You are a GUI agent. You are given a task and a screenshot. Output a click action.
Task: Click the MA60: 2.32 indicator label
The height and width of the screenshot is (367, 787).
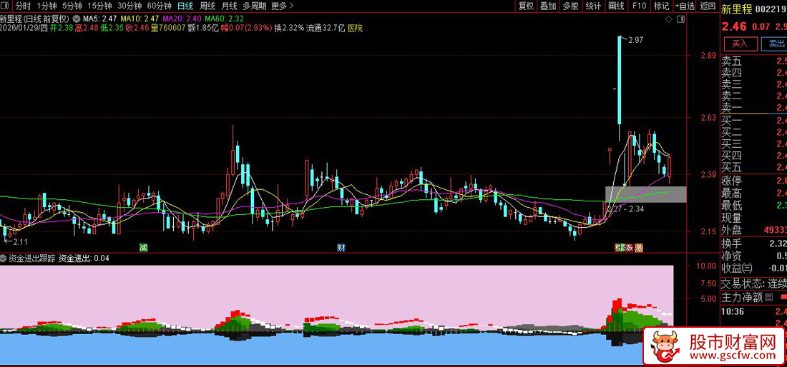pos(225,19)
